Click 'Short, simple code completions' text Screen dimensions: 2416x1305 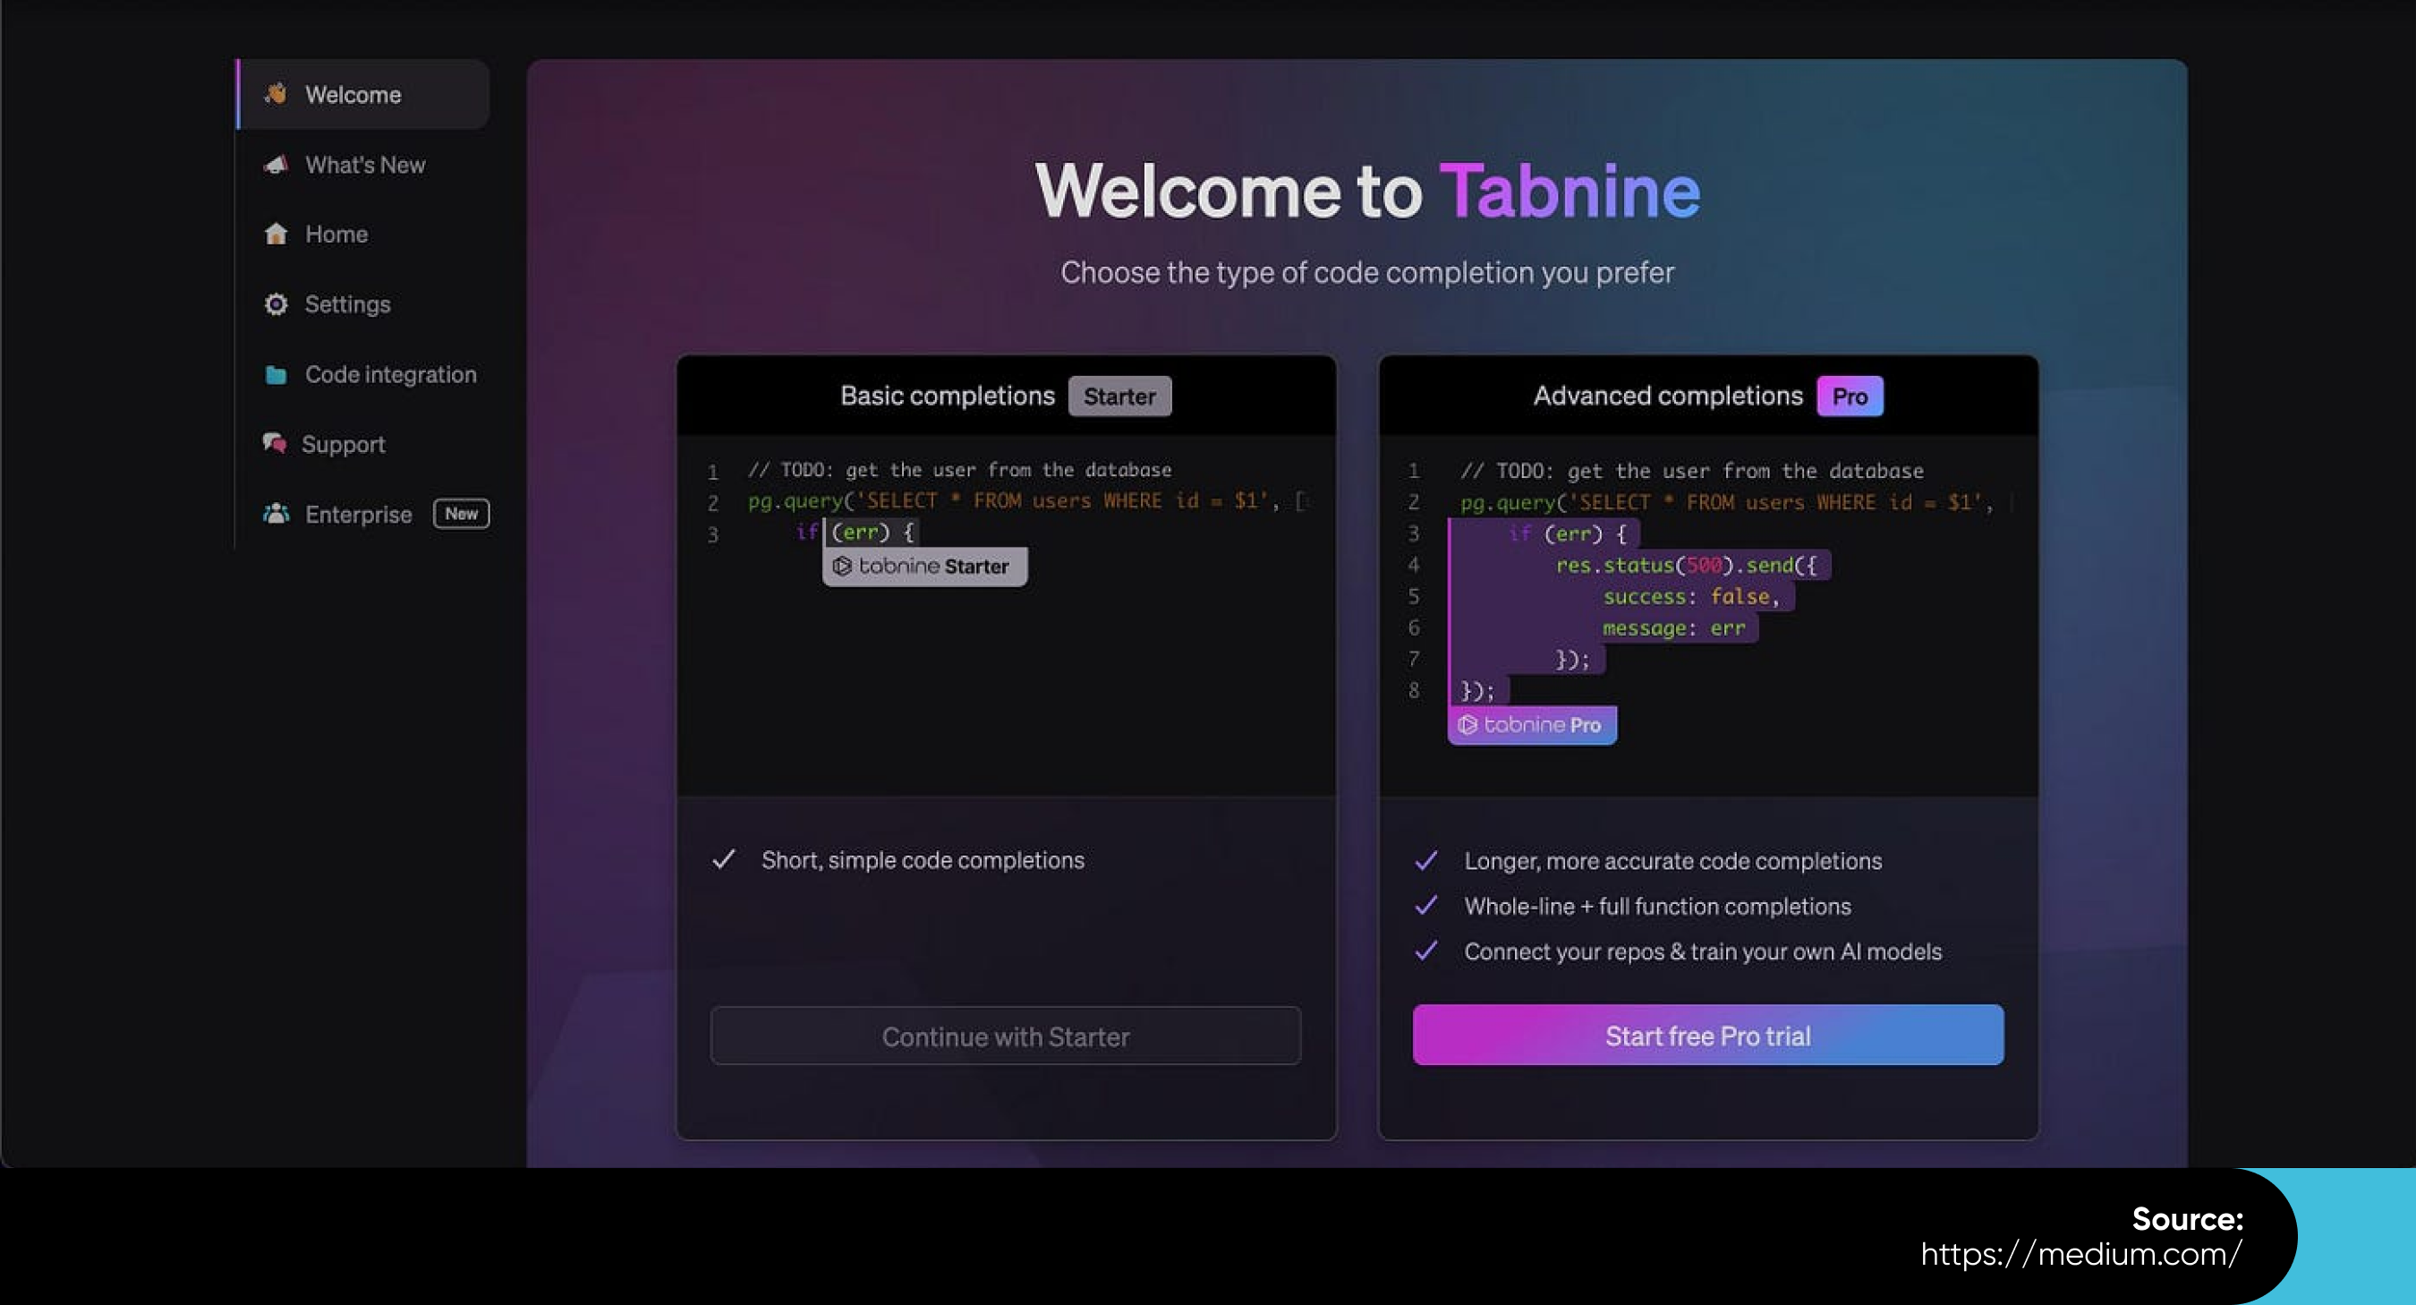[x=923, y=860]
